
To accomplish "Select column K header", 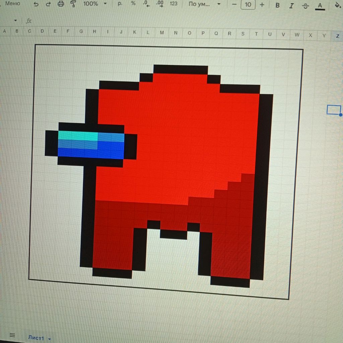I will [x=135, y=32].
